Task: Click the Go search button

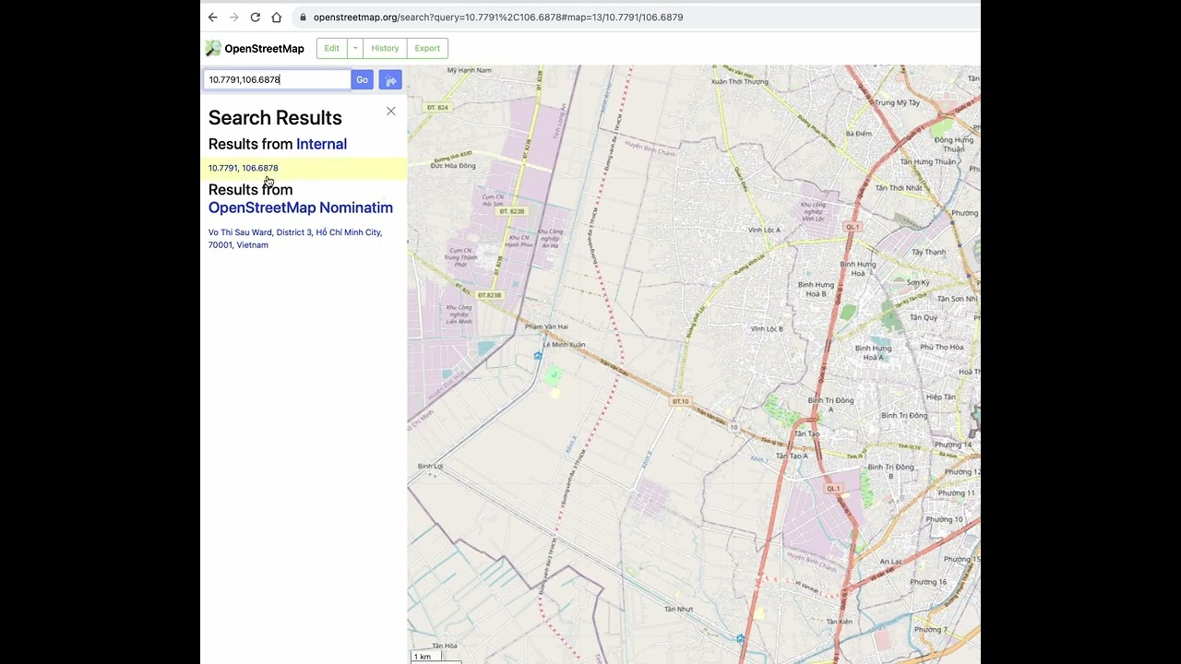Action: point(362,80)
